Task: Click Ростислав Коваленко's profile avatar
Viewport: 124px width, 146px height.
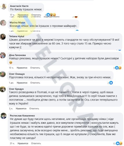Action: click(3, 116)
